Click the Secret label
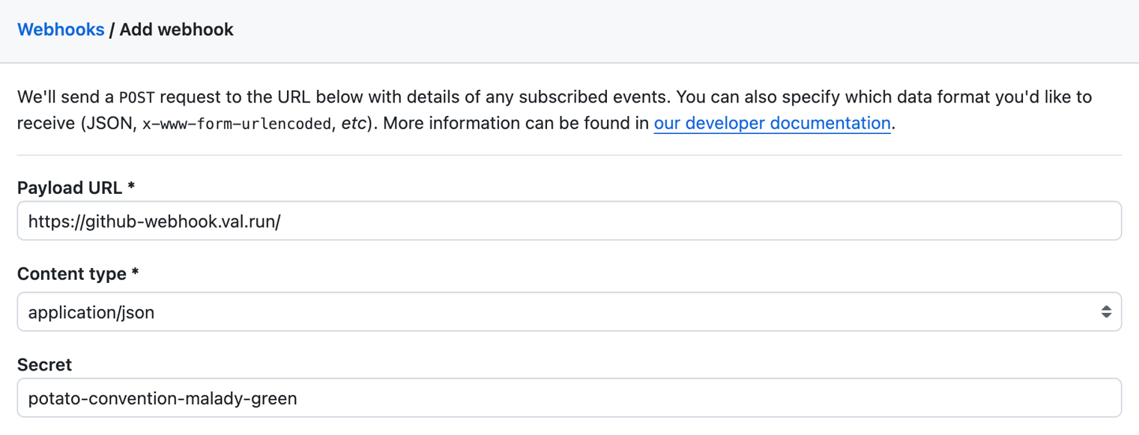Viewport: 1139px width, 435px height. tap(44, 365)
